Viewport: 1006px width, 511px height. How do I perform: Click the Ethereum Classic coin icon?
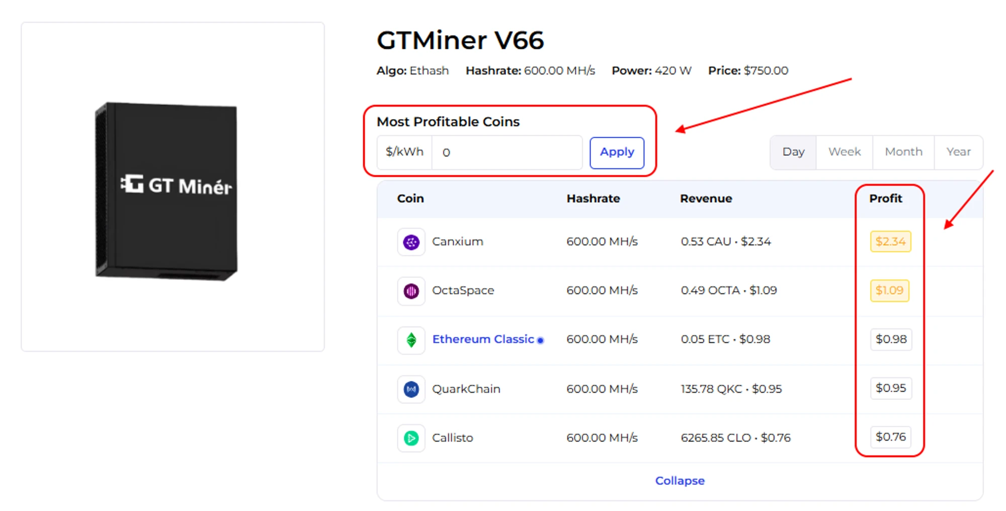click(x=411, y=340)
